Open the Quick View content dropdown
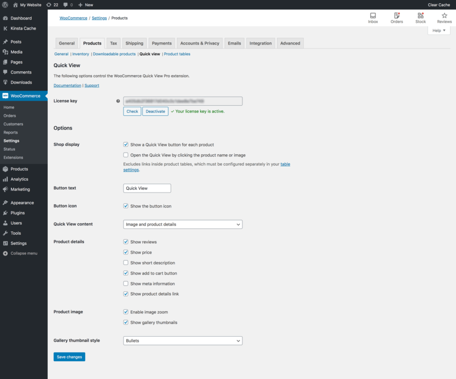Image resolution: width=456 pixels, height=379 pixels. (x=182, y=224)
